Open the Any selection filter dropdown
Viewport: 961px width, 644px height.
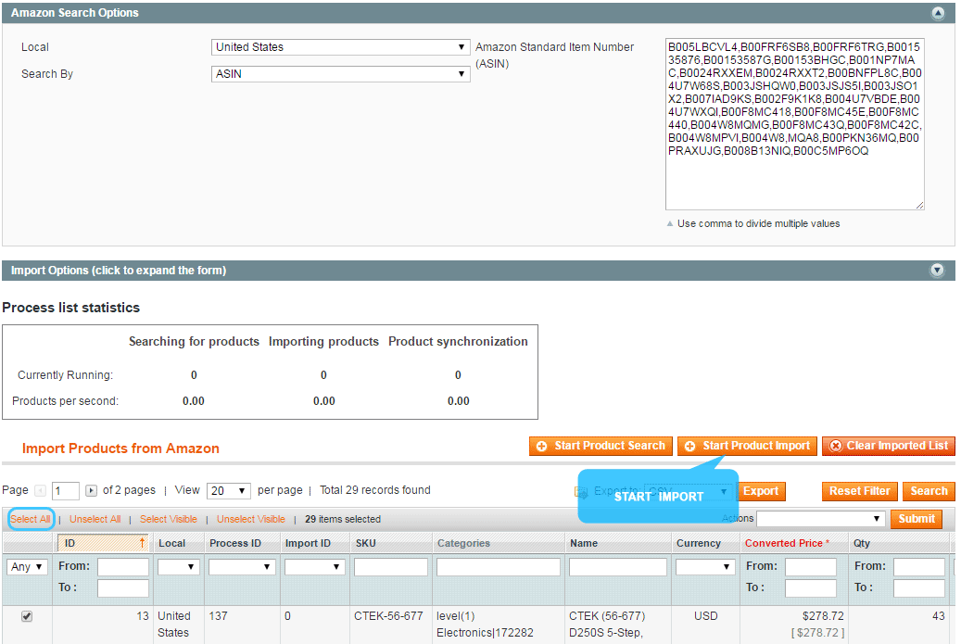coord(27,567)
